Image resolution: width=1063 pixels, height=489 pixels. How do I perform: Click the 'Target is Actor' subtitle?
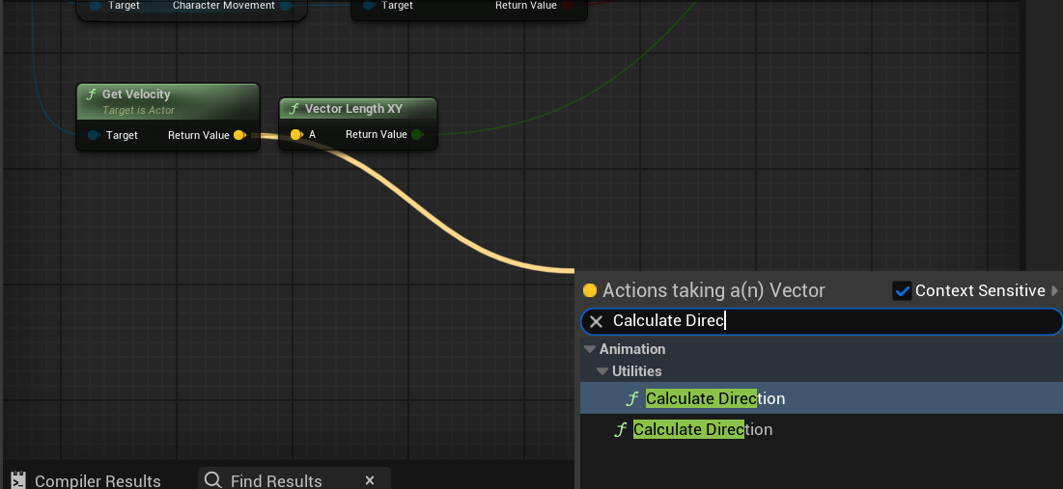tap(138, 110)
